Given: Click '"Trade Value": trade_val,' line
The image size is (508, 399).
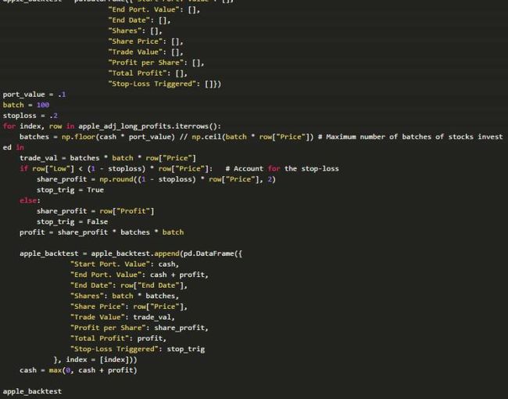Looking at the screenshot, I should pyautogui.click(x=123, y=318).
